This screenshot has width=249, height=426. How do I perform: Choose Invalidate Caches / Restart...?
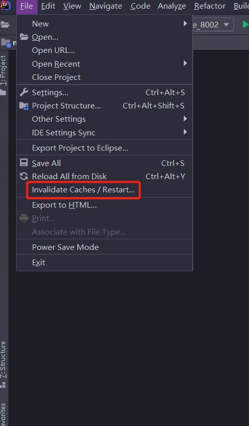point(104,190)
